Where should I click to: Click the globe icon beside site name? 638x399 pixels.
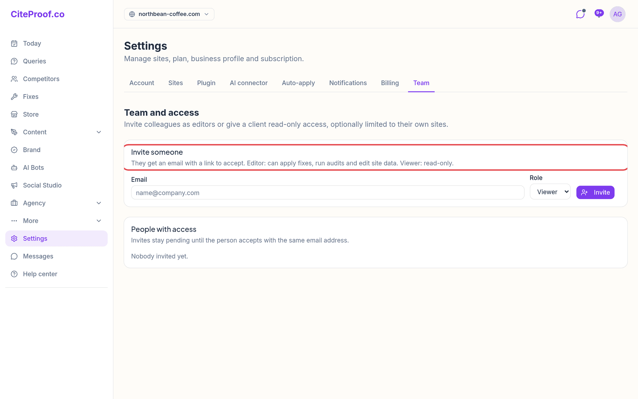132,14
